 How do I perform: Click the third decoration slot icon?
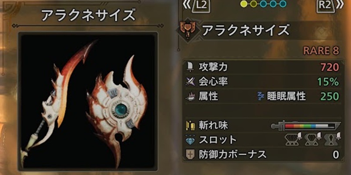click(x=333, y=139)
